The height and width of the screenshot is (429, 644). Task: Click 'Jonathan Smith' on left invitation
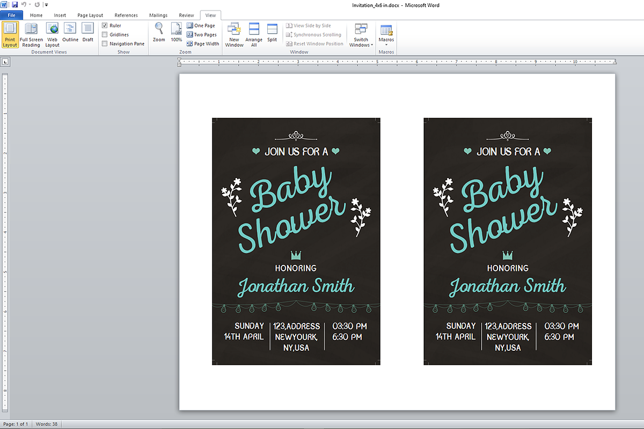296,287
